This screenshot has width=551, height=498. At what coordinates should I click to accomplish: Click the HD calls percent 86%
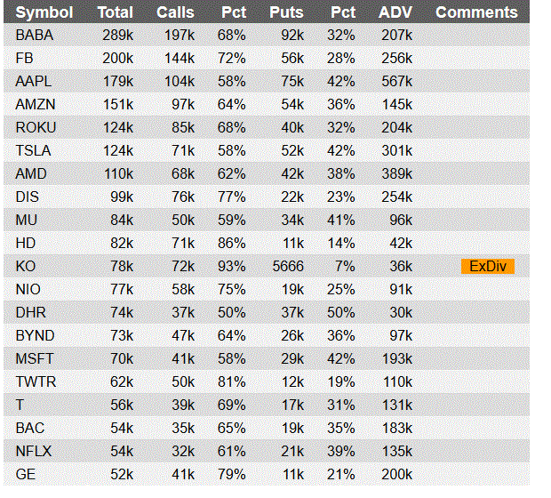(x=232, y=244)
